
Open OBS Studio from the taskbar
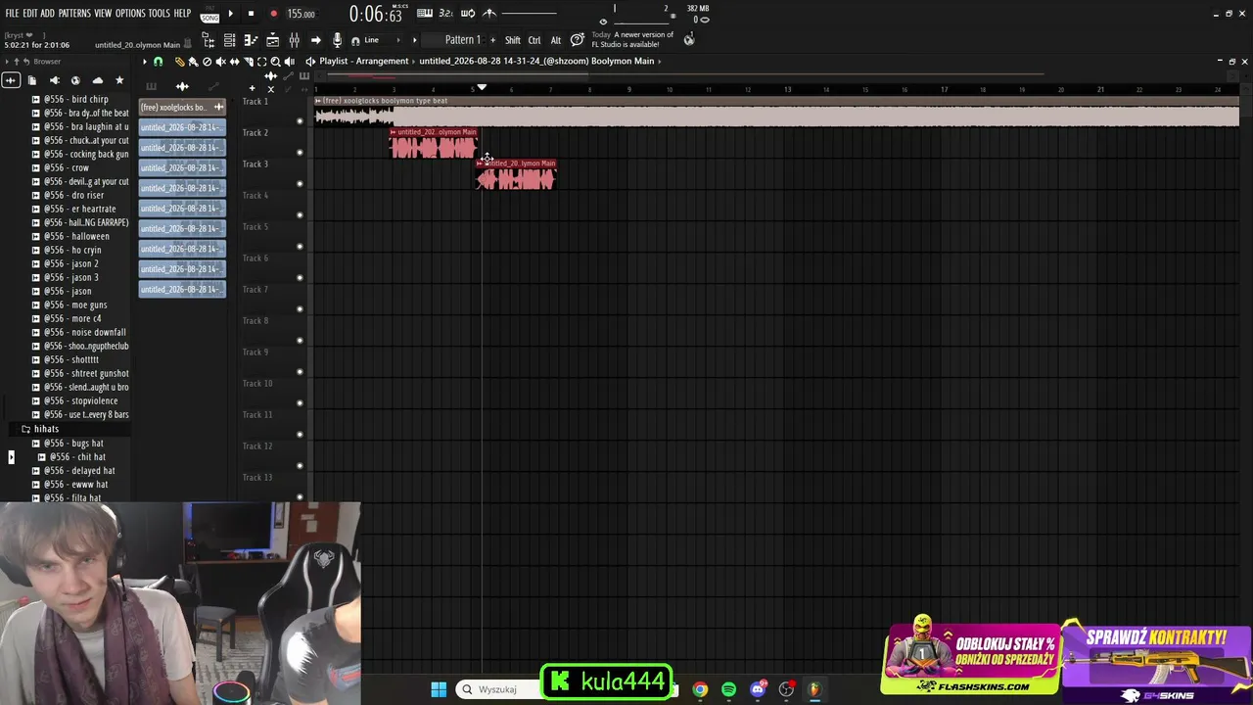click(x=786, y=689)
